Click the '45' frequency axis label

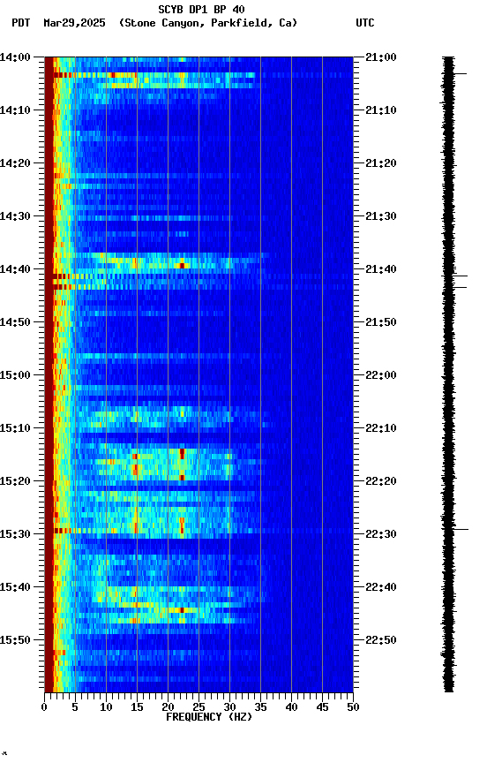point(322,708)
